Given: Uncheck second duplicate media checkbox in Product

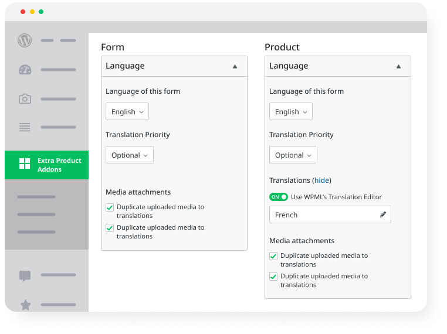Looking at the screenshot, I should (x=273, y=277).
